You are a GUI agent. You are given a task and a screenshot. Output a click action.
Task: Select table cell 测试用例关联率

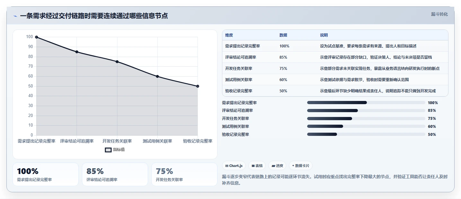(x=239, y=80)
